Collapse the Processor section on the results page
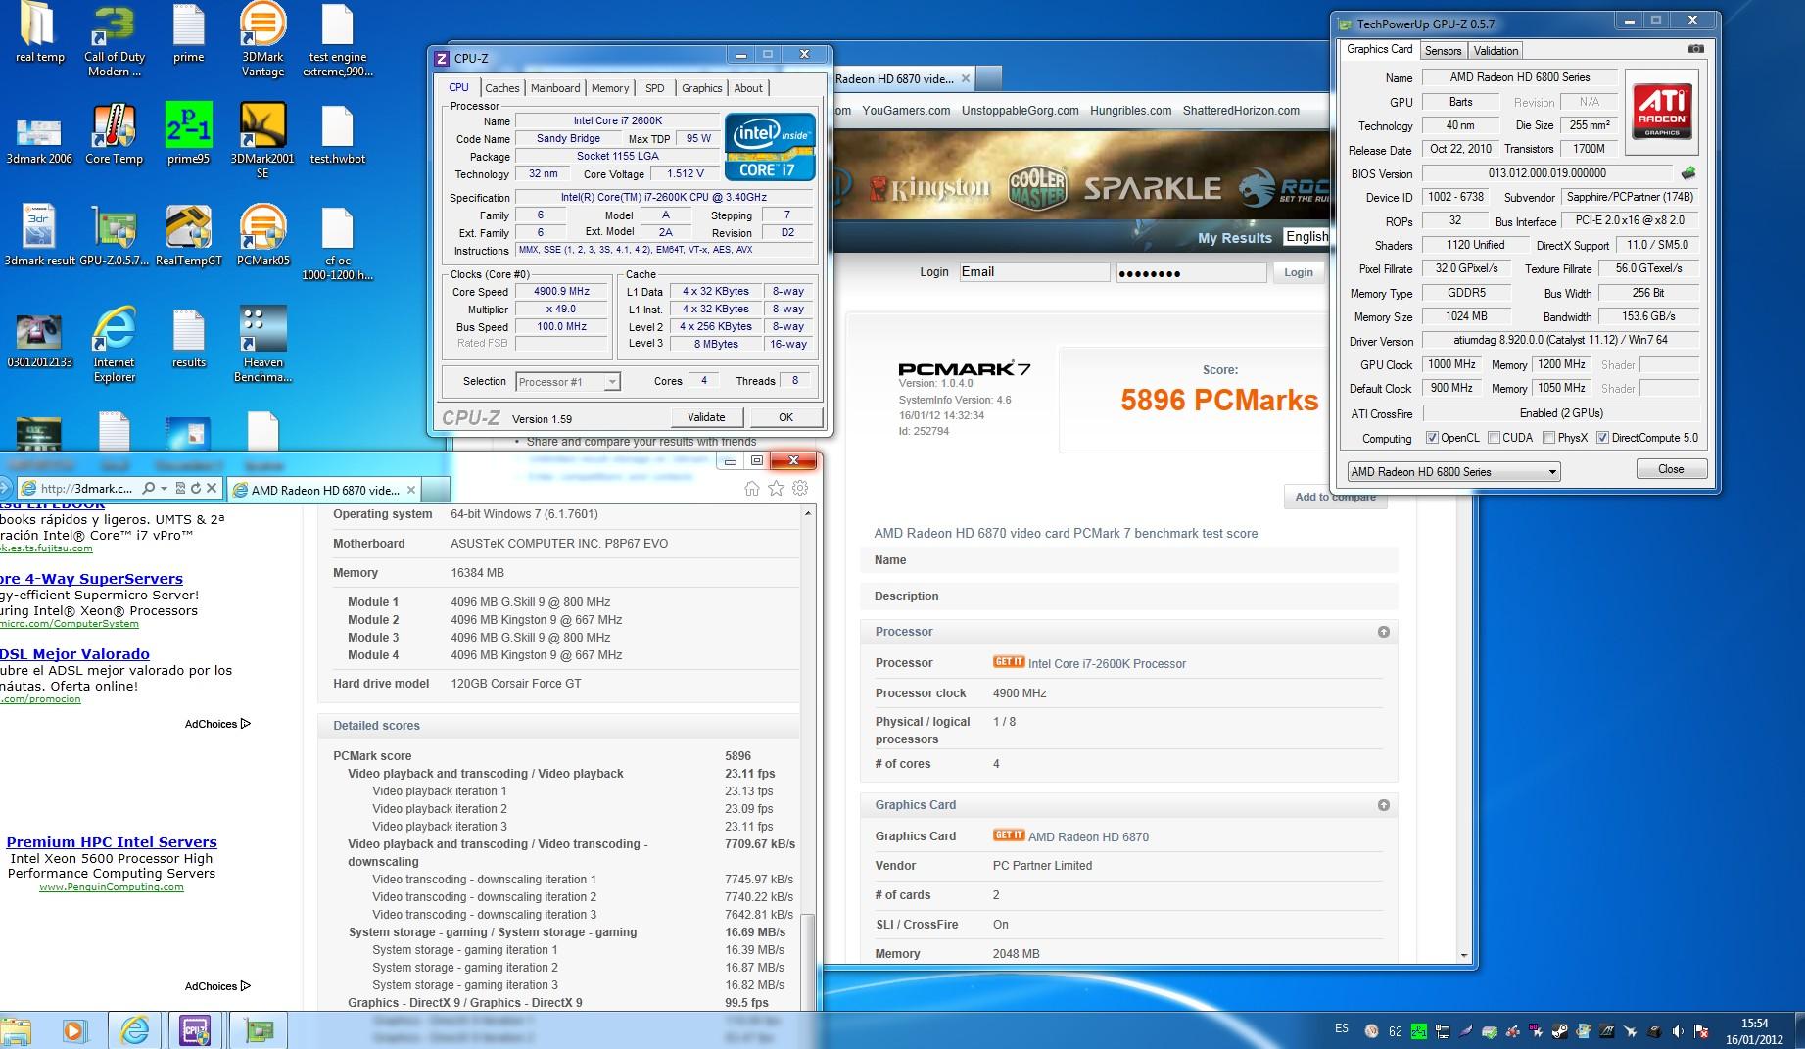Viewport: 1805px width, 1049px height. click(x=1383, y=632)
